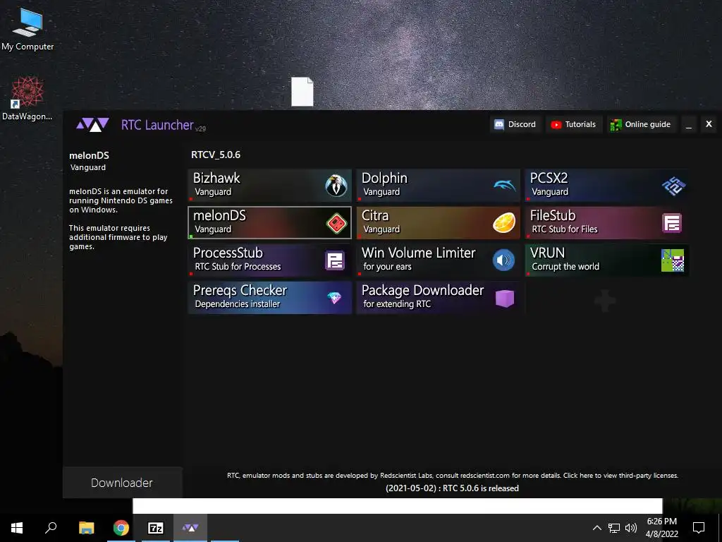Image resolution: width=722 pixels, height=542 pixels.
Task: Open the PCSX2 Vanguard tile
Action: click(606, 186)
